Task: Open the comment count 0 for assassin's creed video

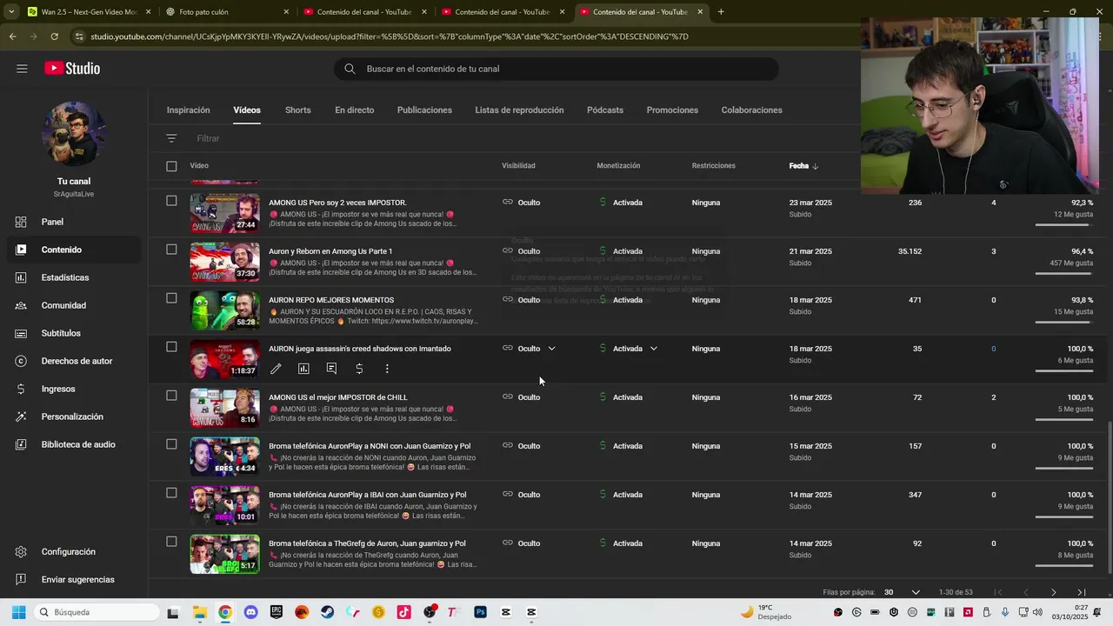Action: 994,349
